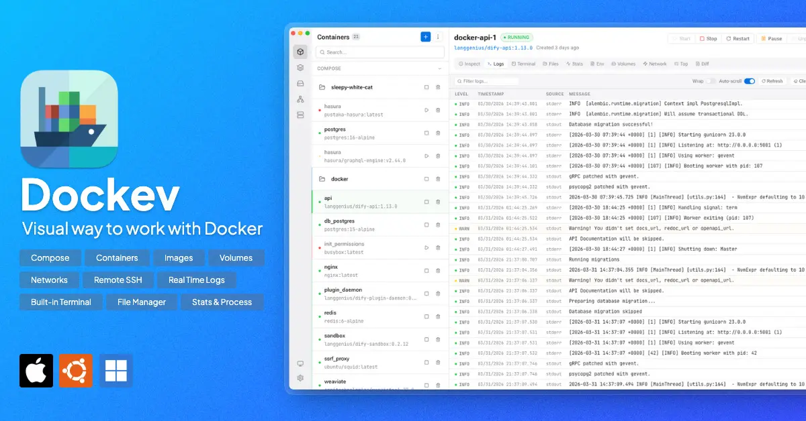The height and width of the screenshot is (421, 806).
Task: Stop the plugin_daemon container
Action: coord(427,294)
